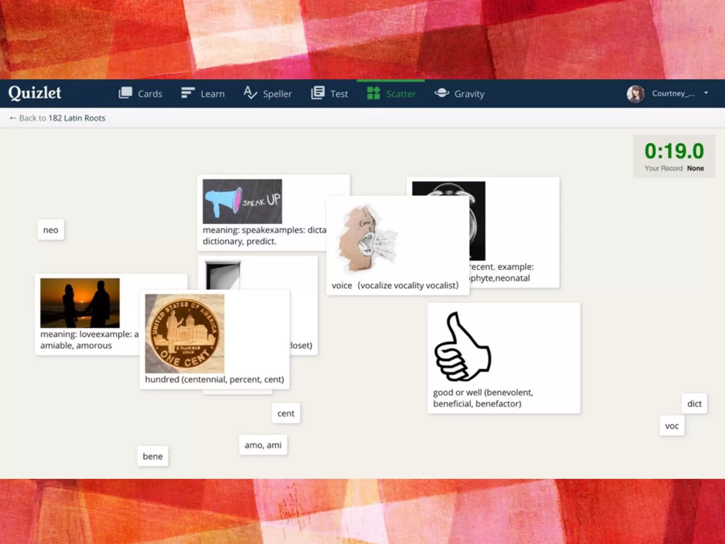Image resolution: width=725 pixels, height=544 pixels.
Task: Click the Speller mode icon
Action: coord(250,93)
